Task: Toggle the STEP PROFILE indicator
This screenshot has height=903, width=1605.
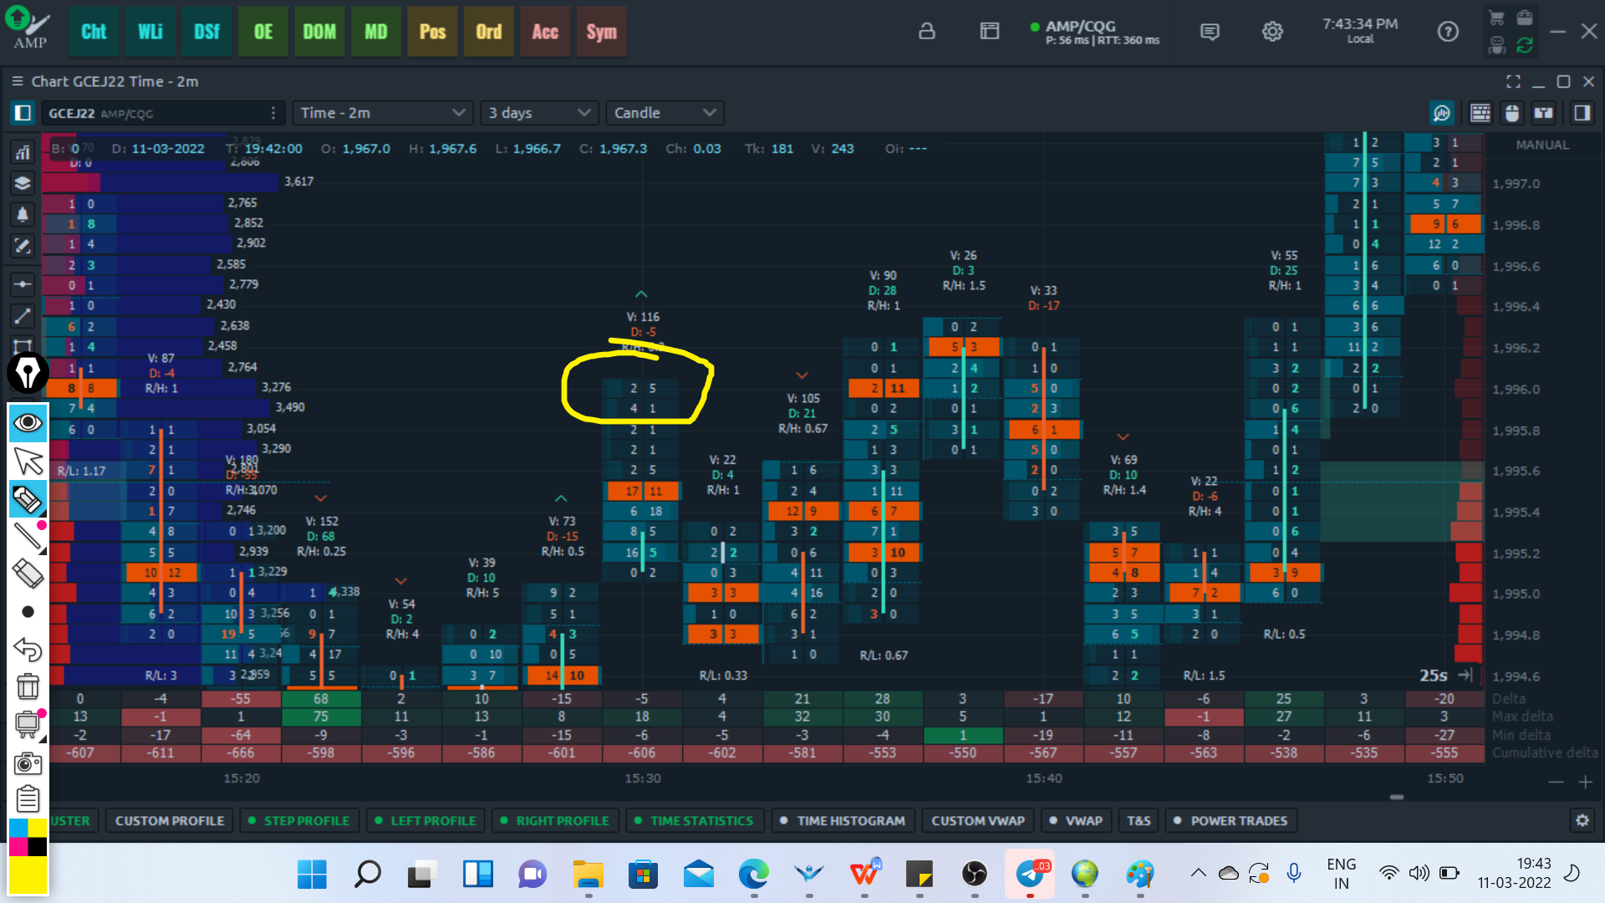Action: pos(299,821)
